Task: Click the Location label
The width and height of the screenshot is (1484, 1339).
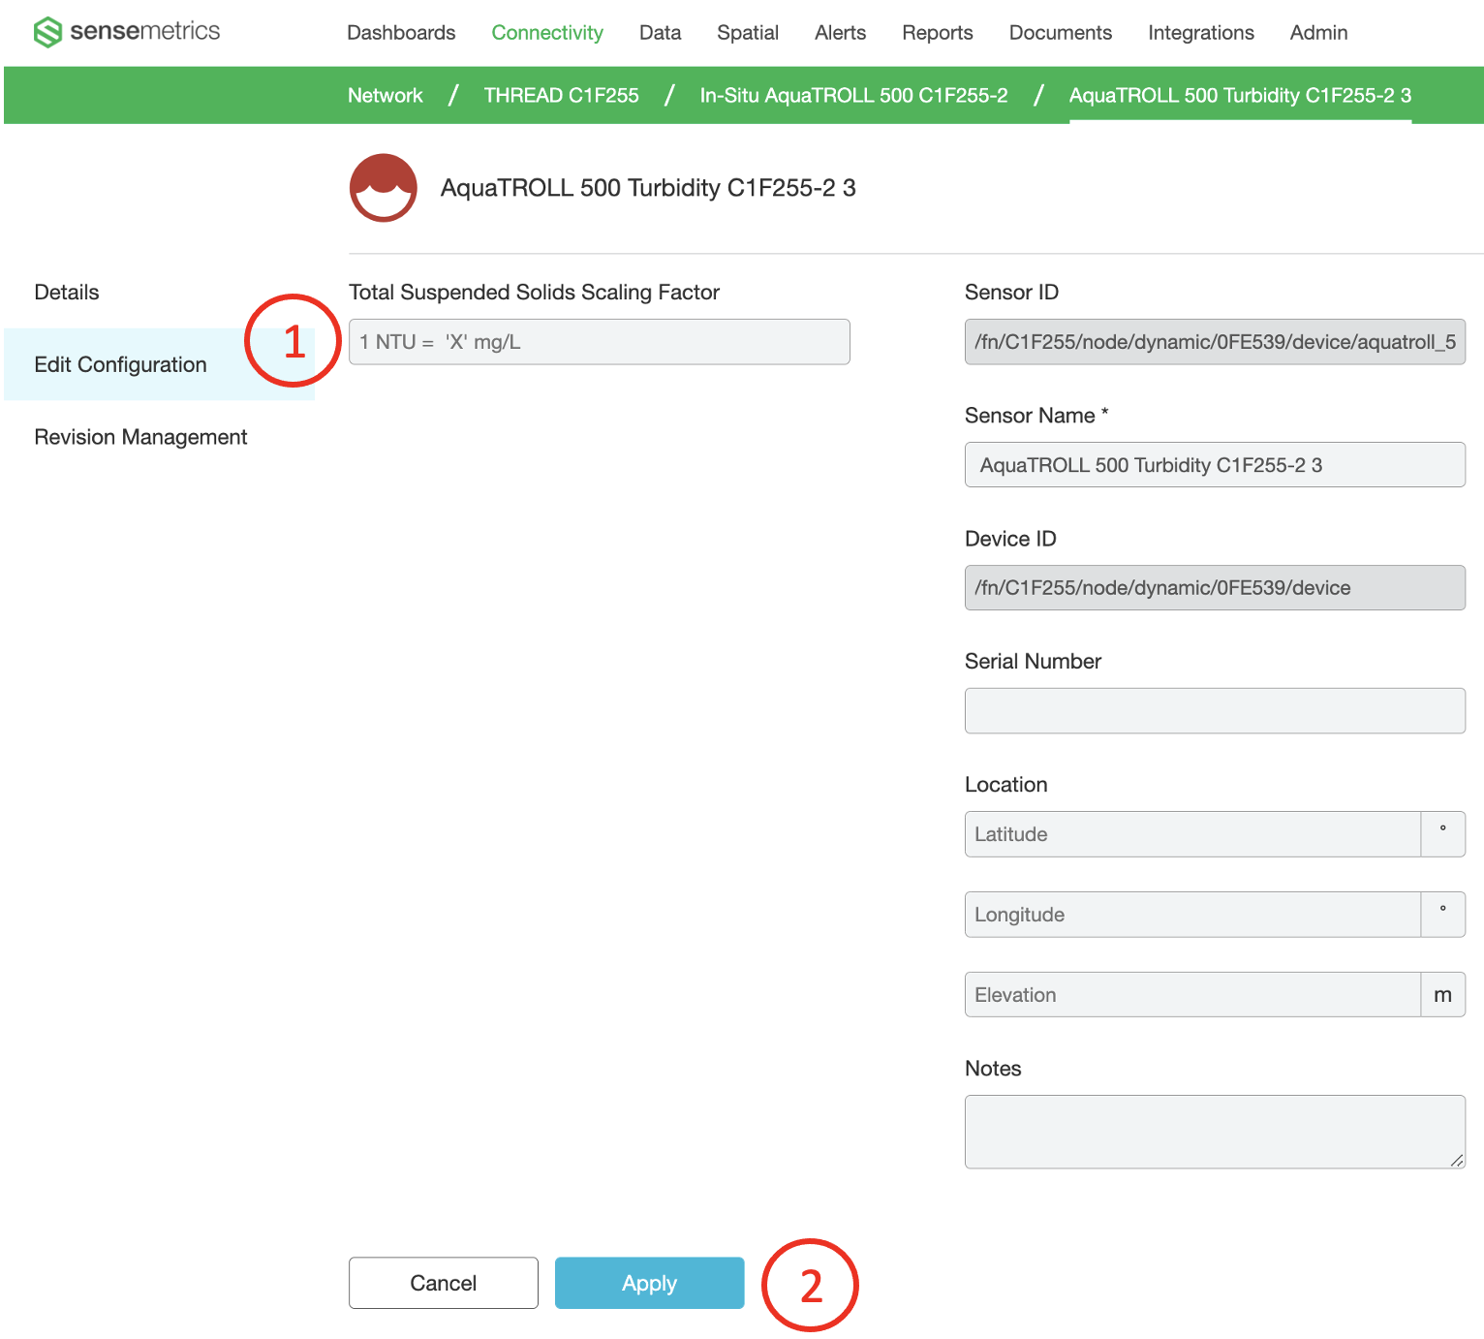Action: [x=1006, y=785]
